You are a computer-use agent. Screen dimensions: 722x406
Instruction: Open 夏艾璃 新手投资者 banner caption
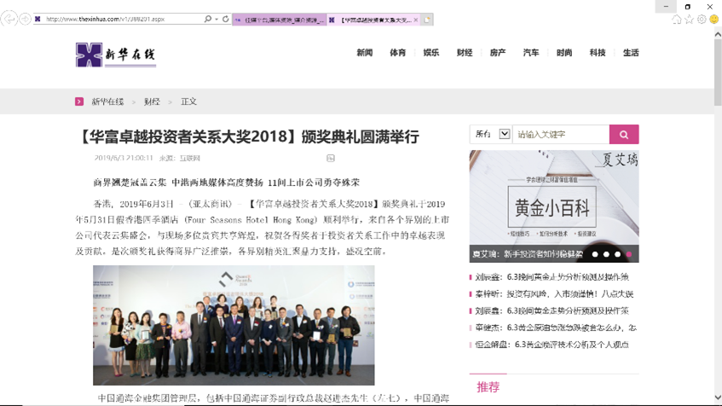(528, 254)
